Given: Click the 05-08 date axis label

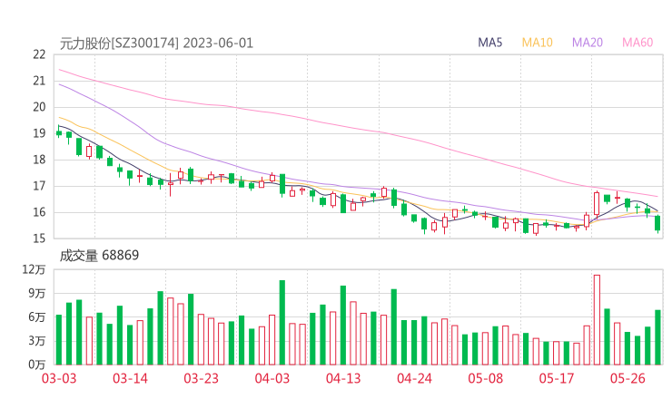Looking at the screenshot, I should (x=486, y=378).
